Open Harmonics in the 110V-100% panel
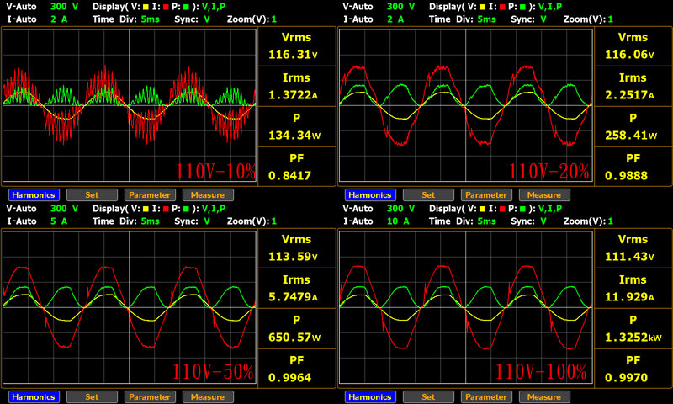Screen dimensions: 673x404 coord(370,396)
